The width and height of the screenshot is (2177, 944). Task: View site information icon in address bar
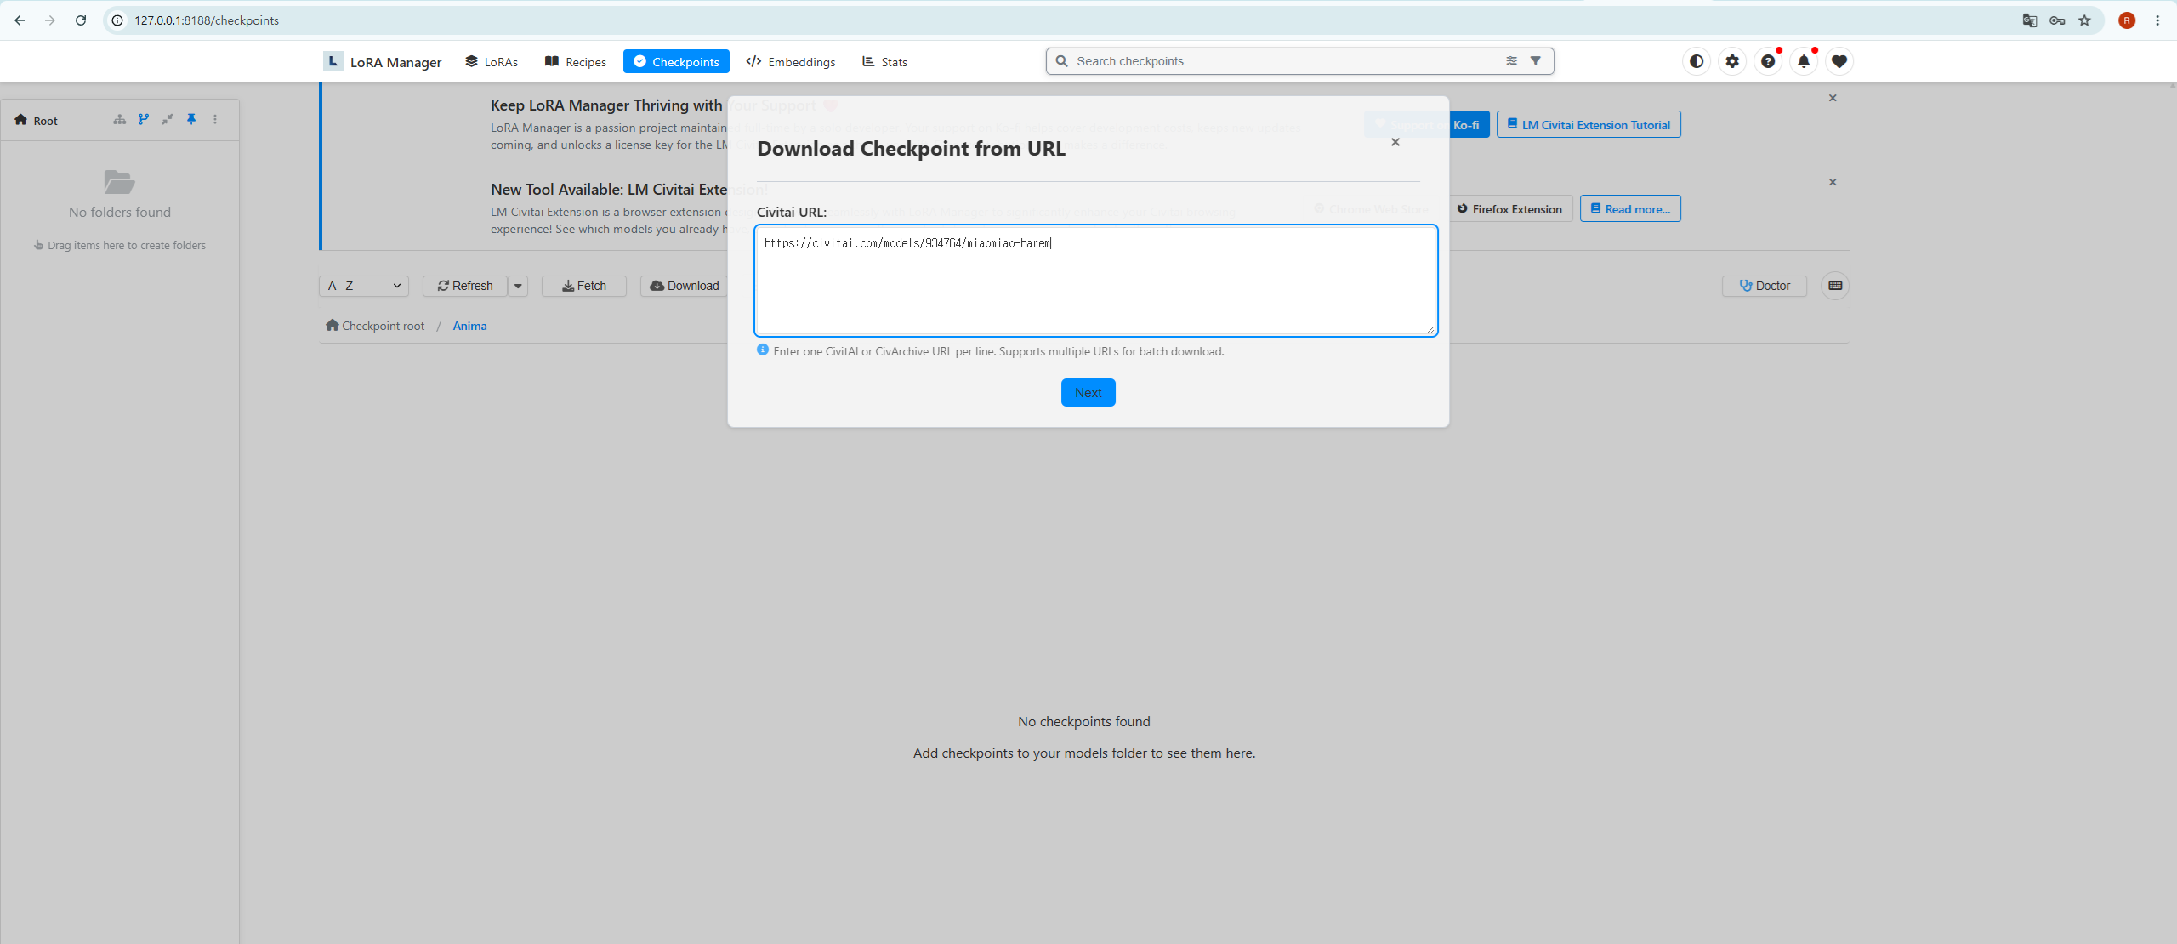click(x=117, y=20)
